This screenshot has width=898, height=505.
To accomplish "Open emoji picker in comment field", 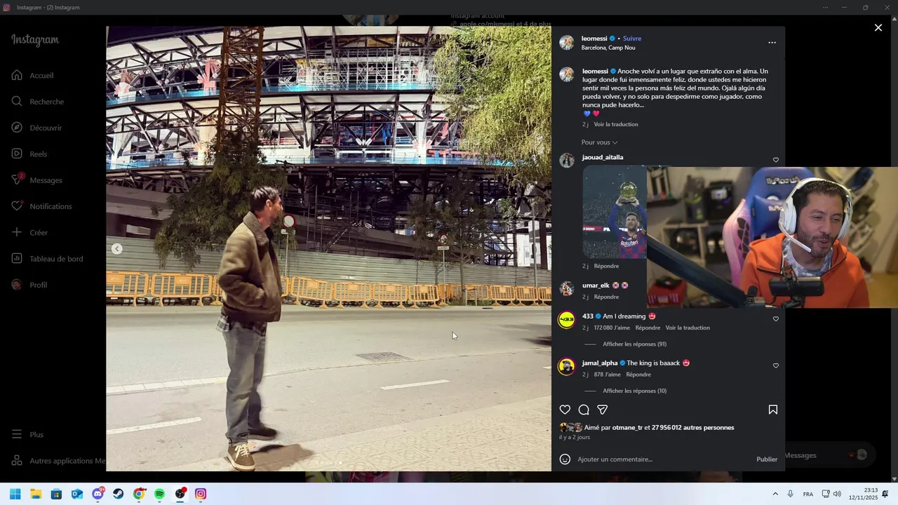I will click(565, 459).
